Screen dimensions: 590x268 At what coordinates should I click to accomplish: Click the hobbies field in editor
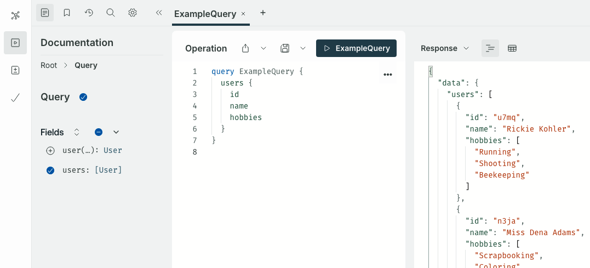(246, 117)
